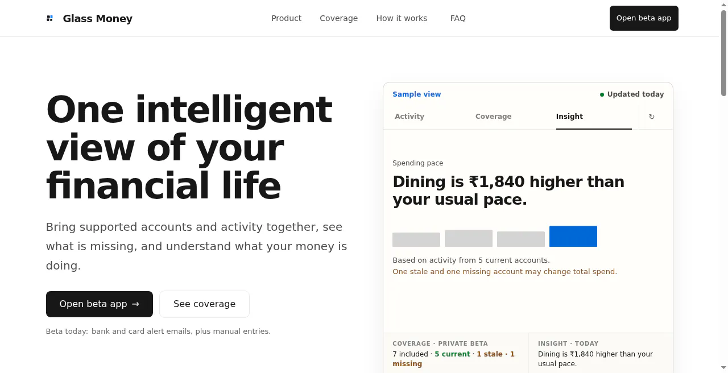Click the tallest gray spending bar
The height and width of the screenshot is (373, 728).
pos(469,238)
